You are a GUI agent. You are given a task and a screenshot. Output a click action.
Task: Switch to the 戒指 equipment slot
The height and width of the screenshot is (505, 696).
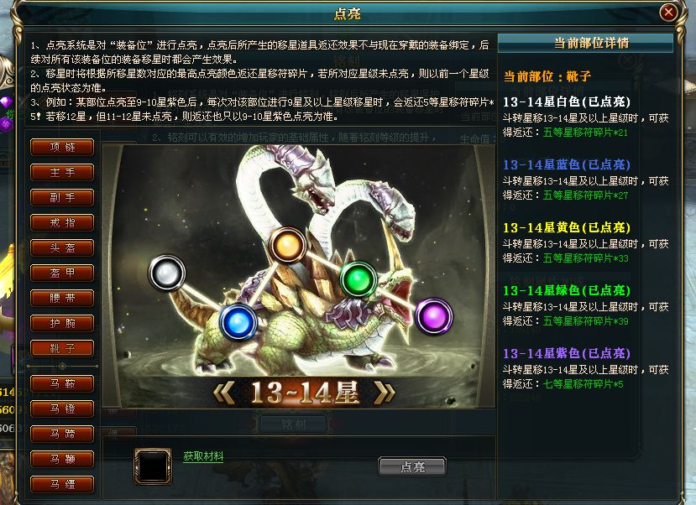pyautogui.click(x=62, y=222)
